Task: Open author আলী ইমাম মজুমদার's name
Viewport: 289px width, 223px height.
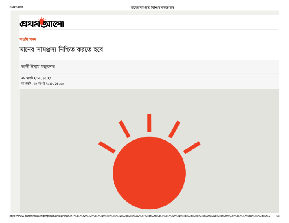Action: pos(38,67)
